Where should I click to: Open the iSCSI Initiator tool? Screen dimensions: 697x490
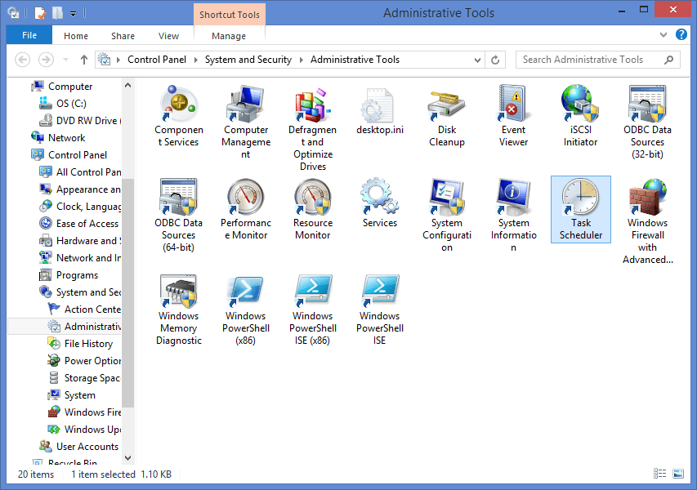tap(580, 117)
